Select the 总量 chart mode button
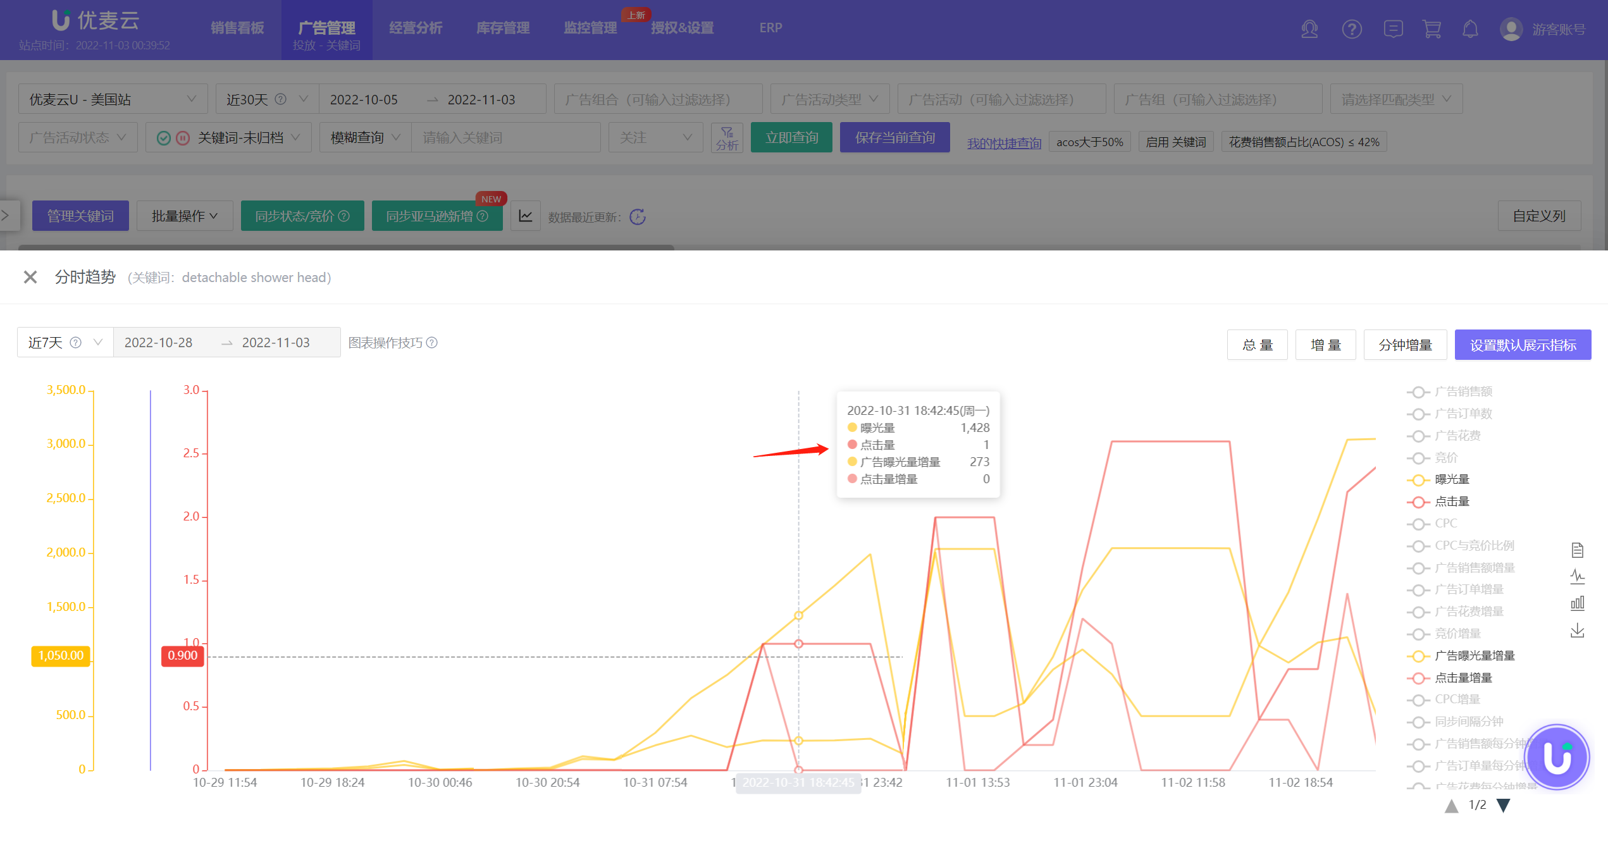 (x=1257, y=345)
